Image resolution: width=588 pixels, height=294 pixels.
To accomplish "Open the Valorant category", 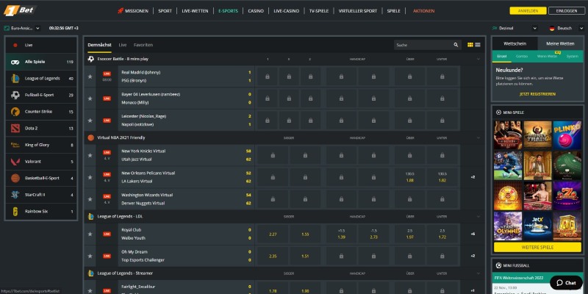I will [x=41, y=161].
